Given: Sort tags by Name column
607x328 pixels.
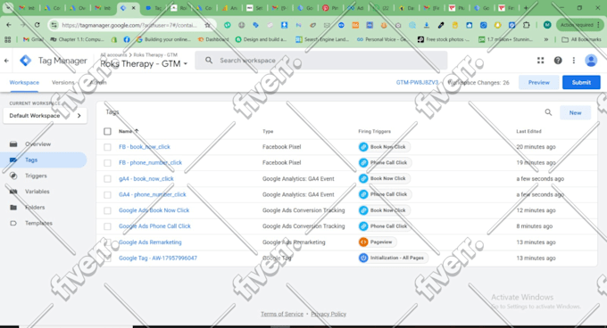Looking at the screenshot, I should (x=129, y=131).
